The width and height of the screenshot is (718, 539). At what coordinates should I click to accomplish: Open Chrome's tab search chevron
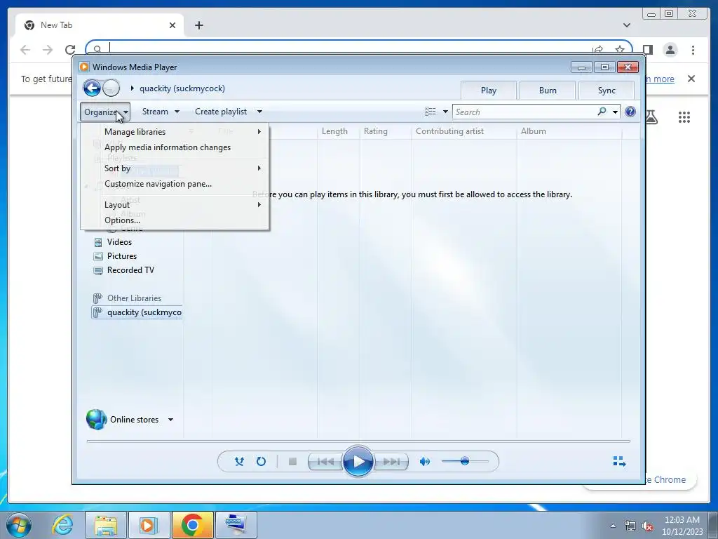click(x=626, y=25)
